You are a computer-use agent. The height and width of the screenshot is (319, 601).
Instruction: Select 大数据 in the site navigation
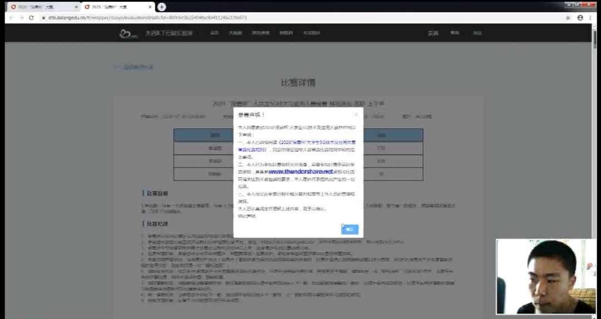pyautogui.click(x=235, y=33)
